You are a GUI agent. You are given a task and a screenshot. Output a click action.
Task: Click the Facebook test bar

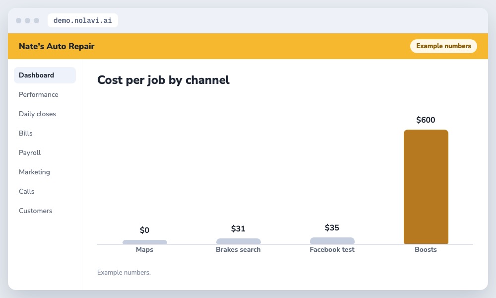pyautogui.click(x=332, y=241)
